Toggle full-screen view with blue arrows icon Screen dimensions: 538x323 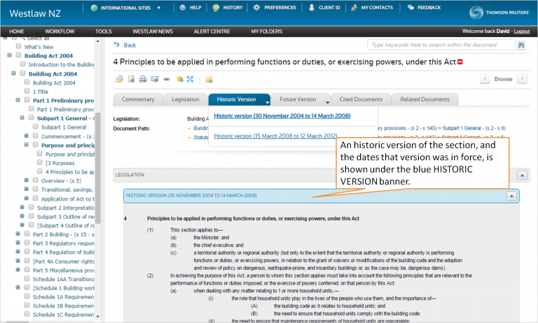(190, 80)
